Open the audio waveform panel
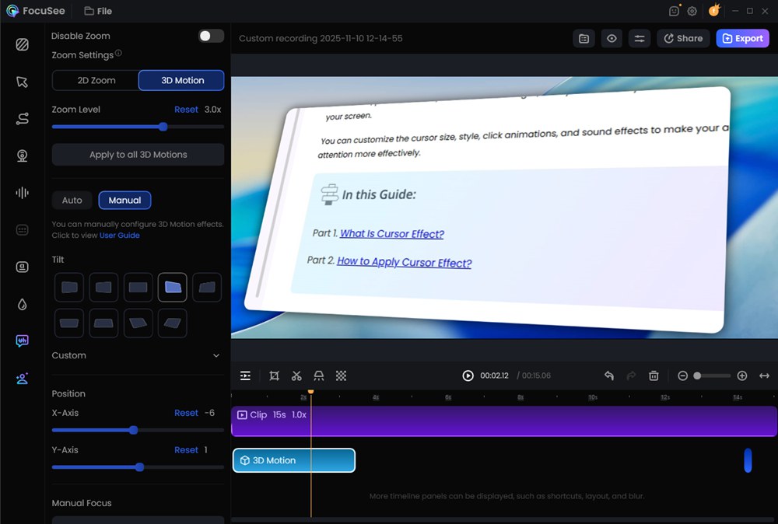 pos(22,193)
